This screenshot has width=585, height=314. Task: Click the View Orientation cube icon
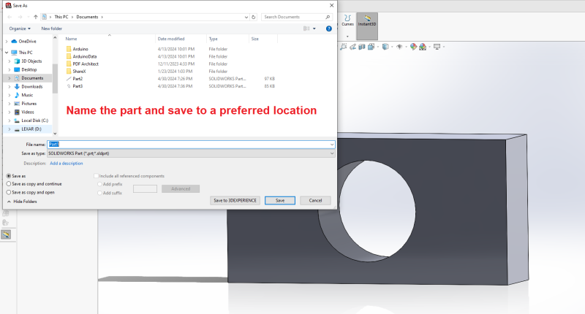point(371,47)
